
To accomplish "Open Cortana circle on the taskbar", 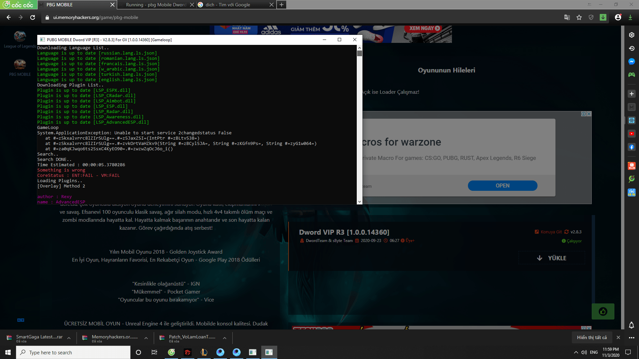I will 138,352.
